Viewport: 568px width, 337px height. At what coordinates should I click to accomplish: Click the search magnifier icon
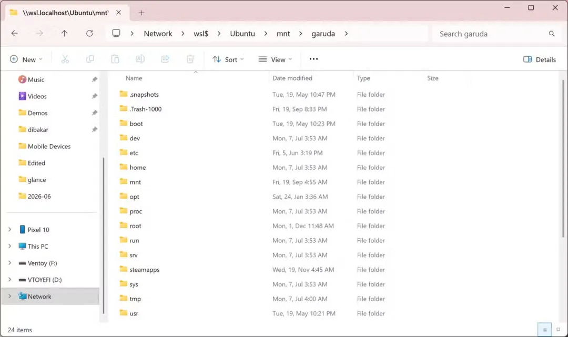point(552,34)
